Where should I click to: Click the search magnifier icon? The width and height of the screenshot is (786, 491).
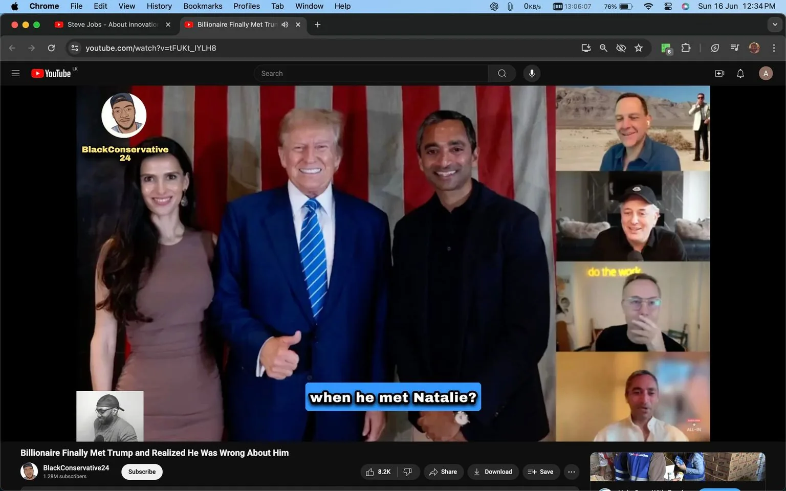pos(501,73)
